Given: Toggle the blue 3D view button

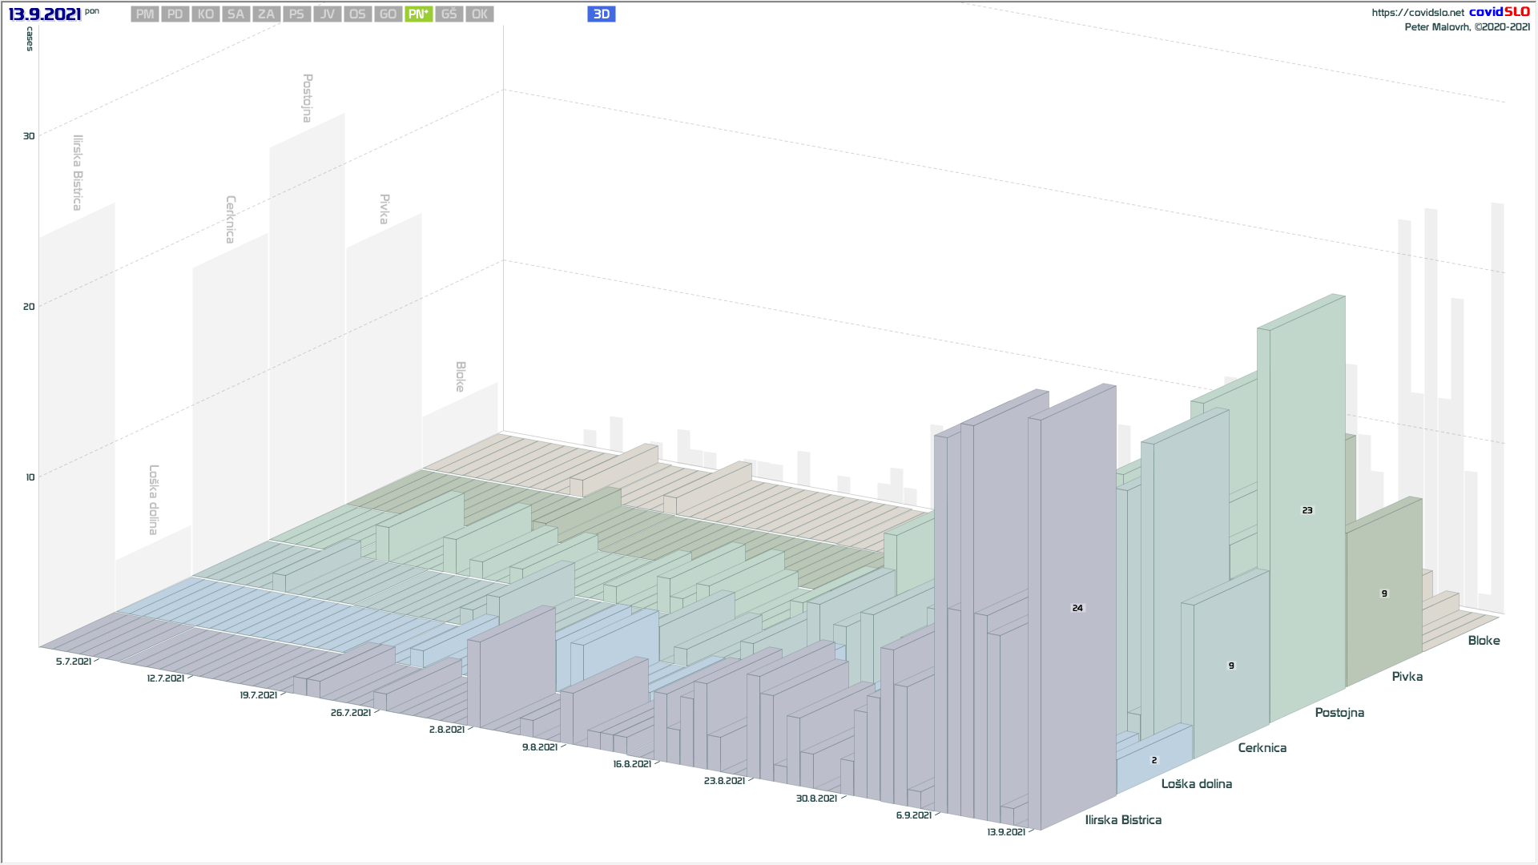Looking at the screenshot, I should [601, 14].
